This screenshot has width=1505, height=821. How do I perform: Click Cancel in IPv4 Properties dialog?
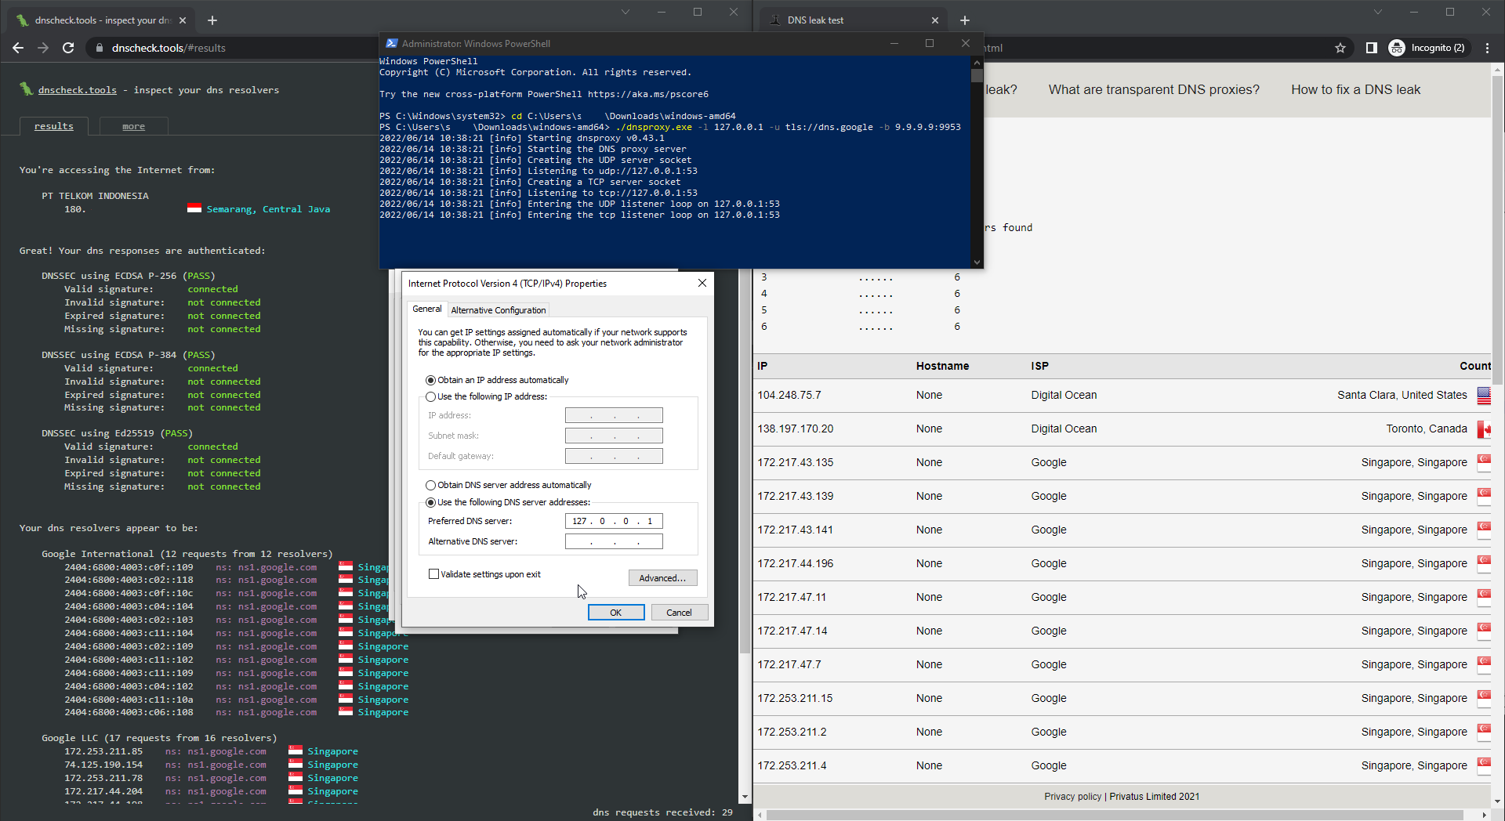pos(679,613)
